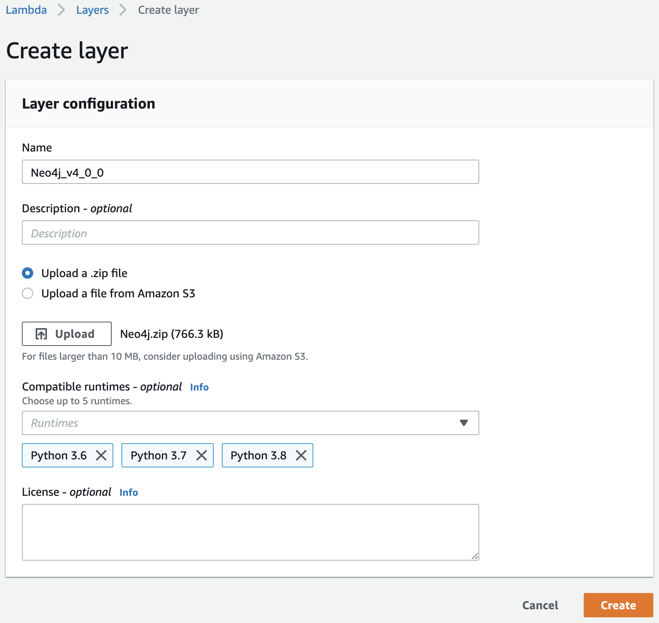Click the Runtimes placeholder field
The height and width of the screenshot is (623, 659).
pos(250,423)
